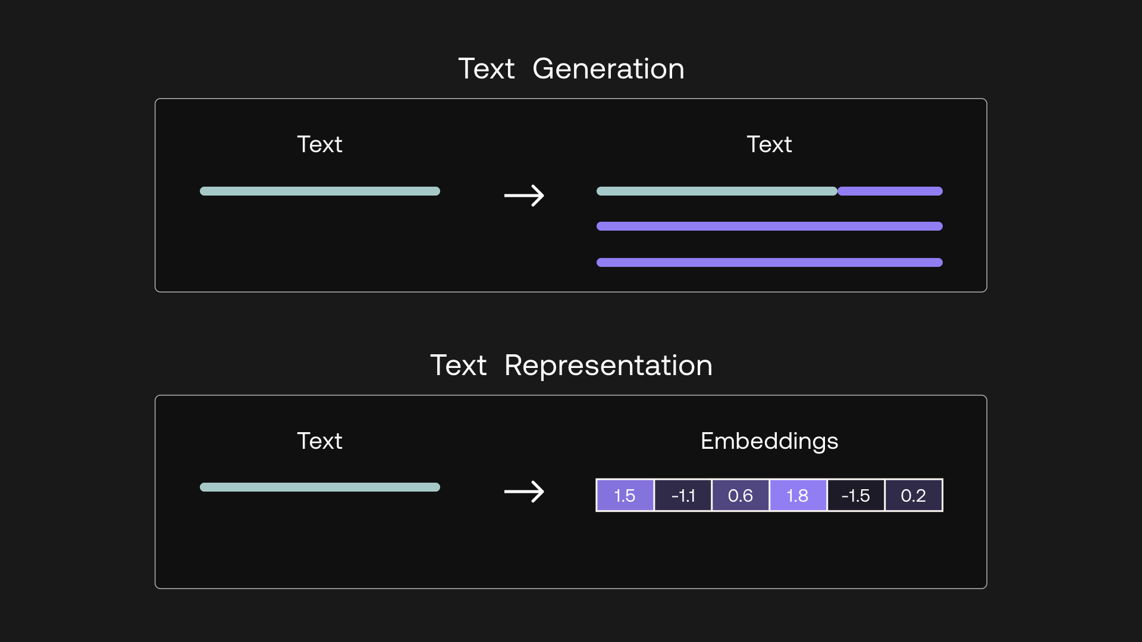Select the bright purple 1.8 embedding cell
Screen dimensions: 1142x642
tap(798, 495)
